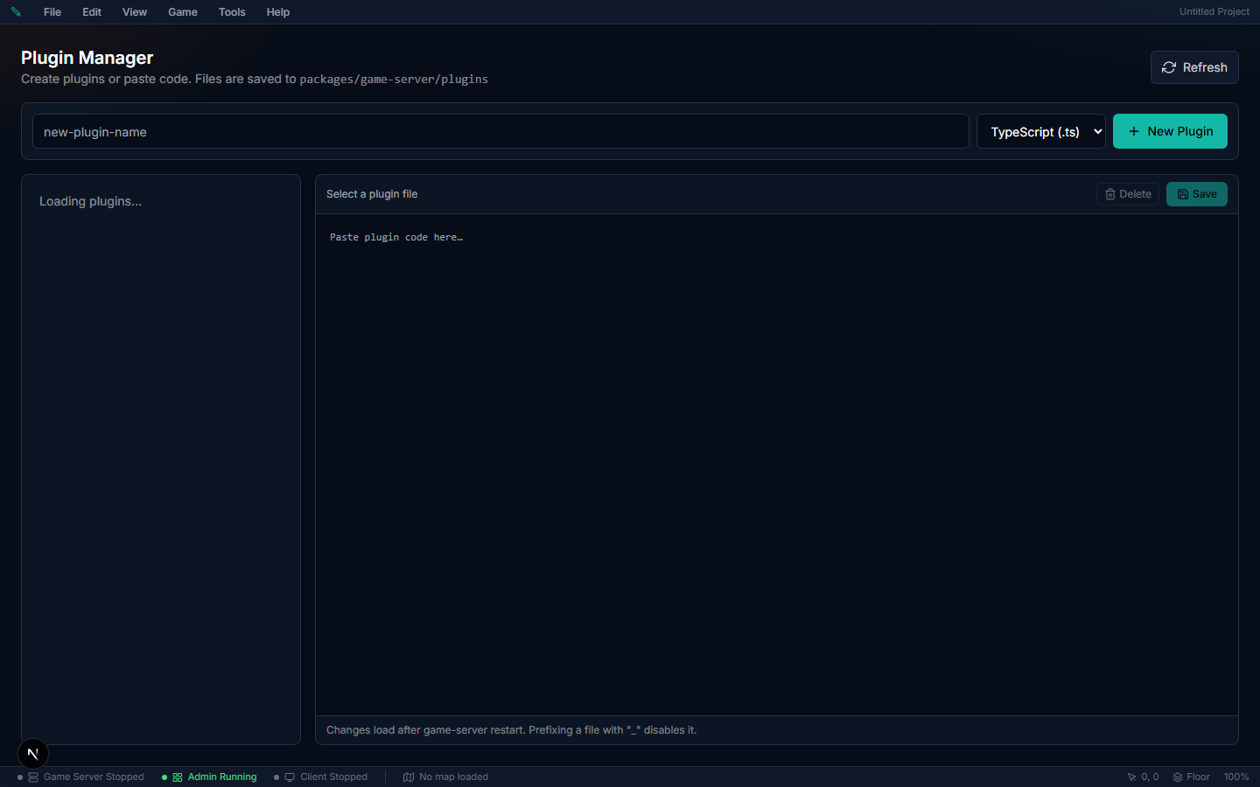The height and width of the screenshot is (787, 1260).
Task: Click the Floor layers icon in status bar
Action: (1178, 777)
